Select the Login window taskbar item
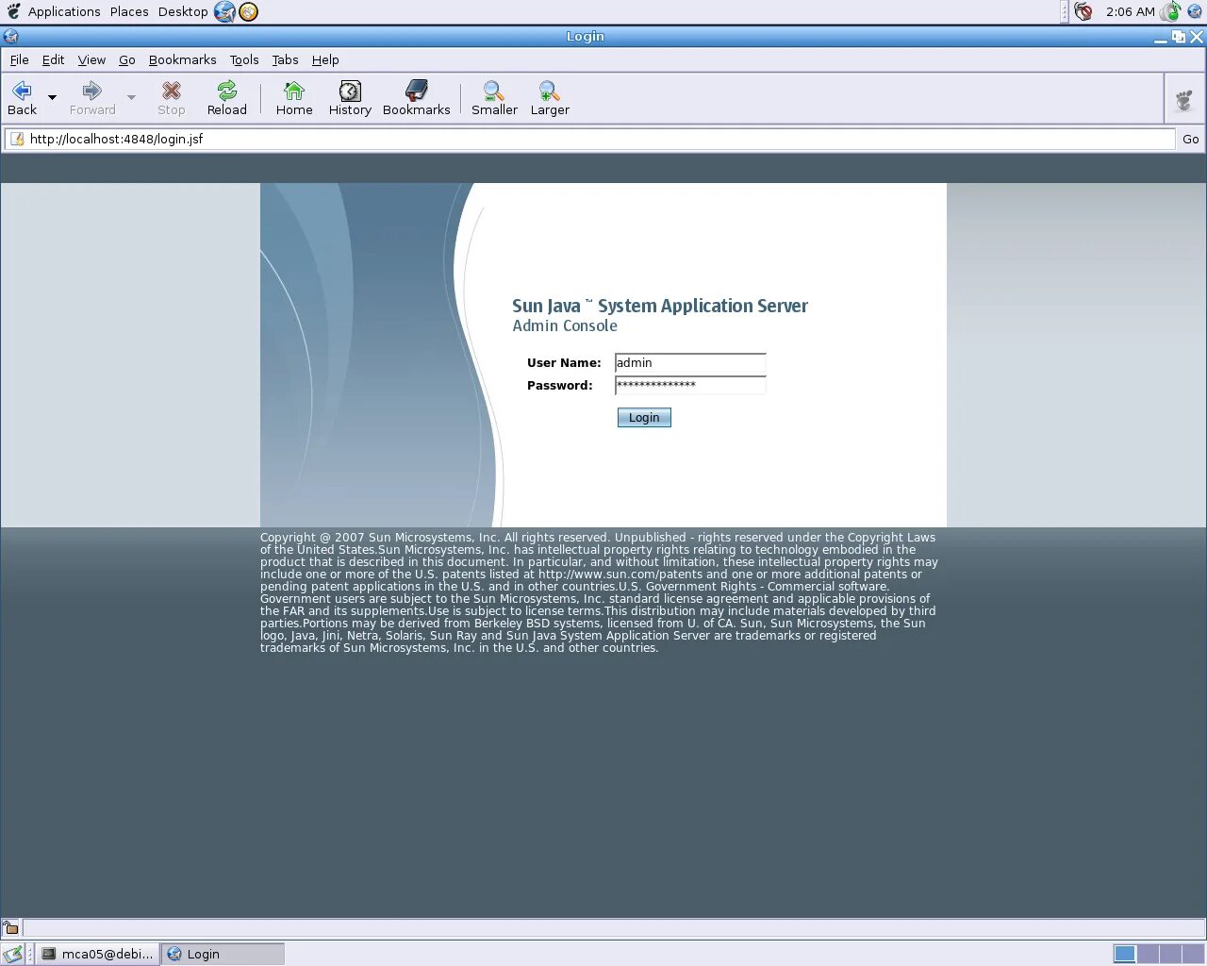Screen dimensions: 1207x966 223,954
